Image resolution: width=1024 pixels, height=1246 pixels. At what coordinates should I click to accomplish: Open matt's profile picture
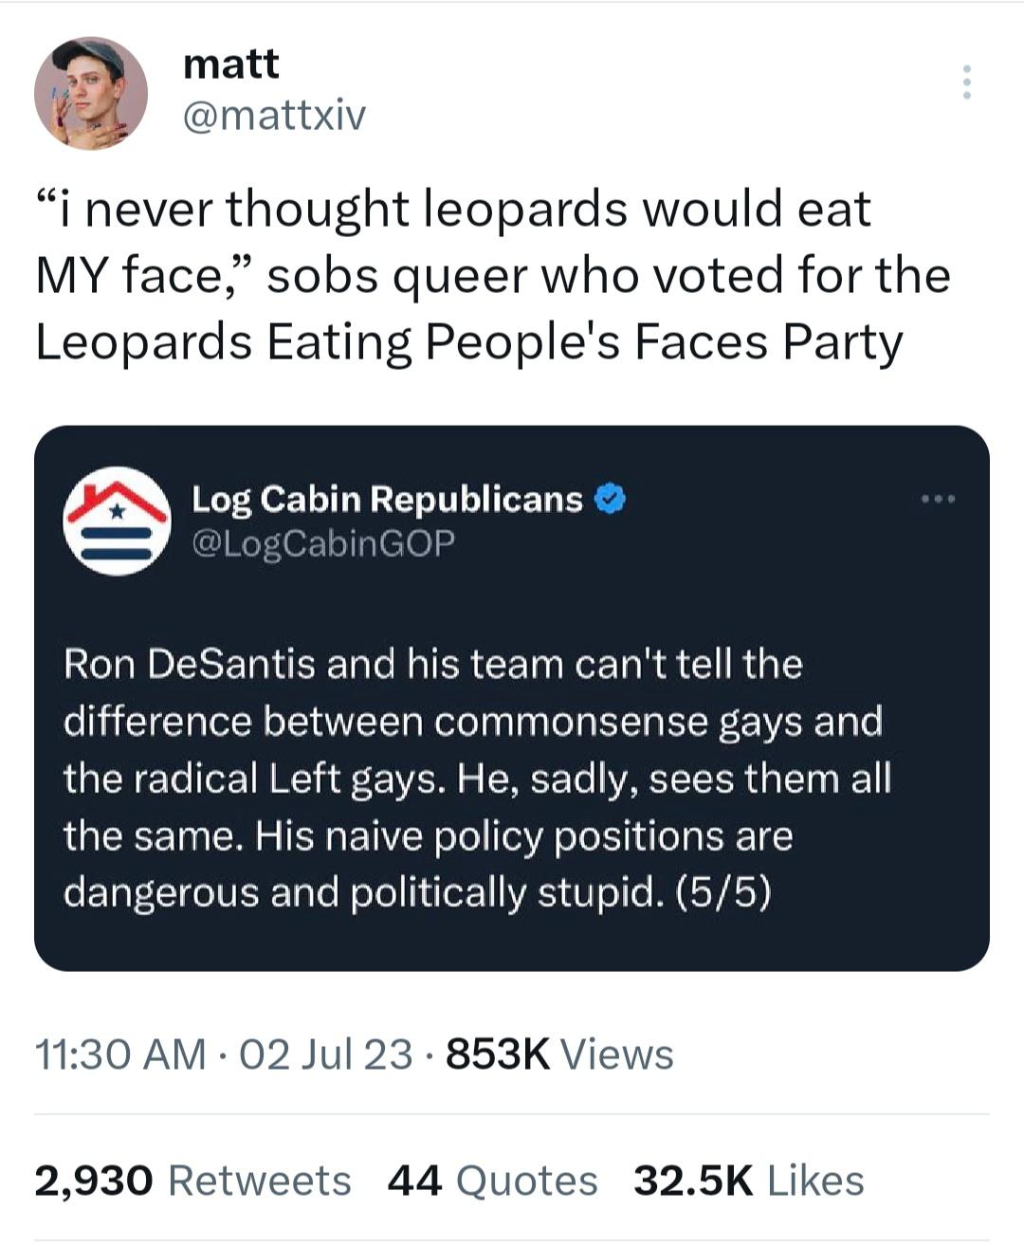pos(91,94)
